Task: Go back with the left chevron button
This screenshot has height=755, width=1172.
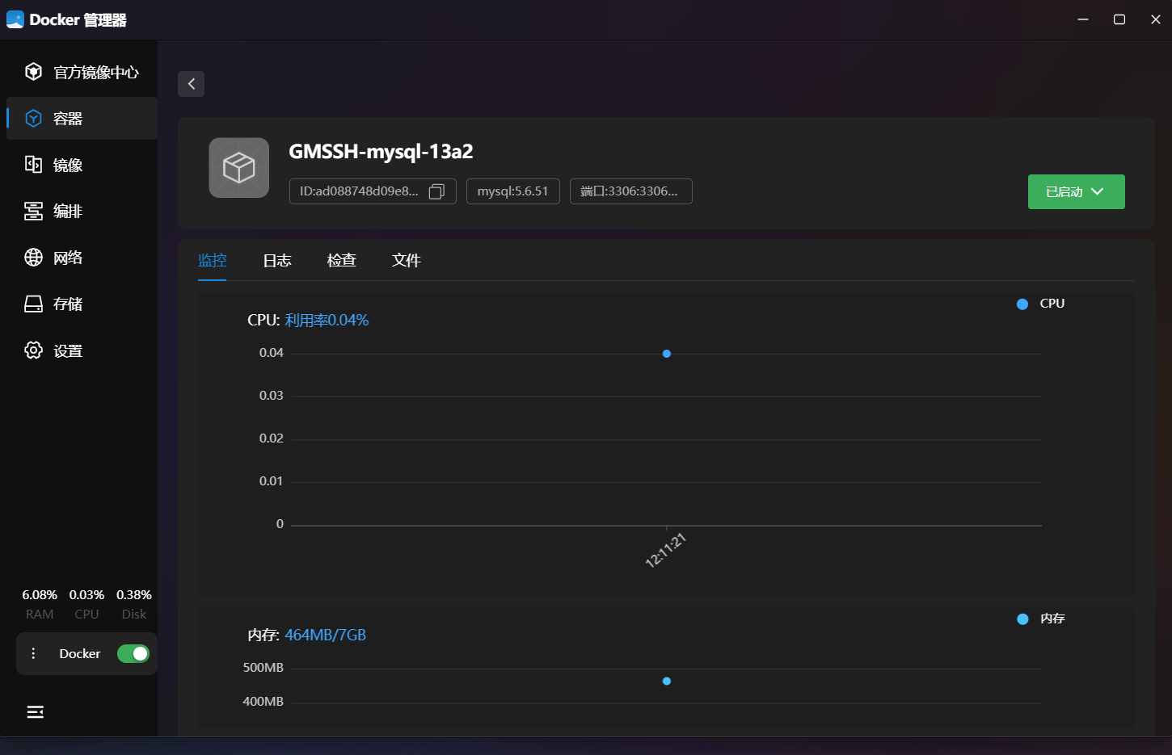Action: pyautogui.click(x=191, y=84)
